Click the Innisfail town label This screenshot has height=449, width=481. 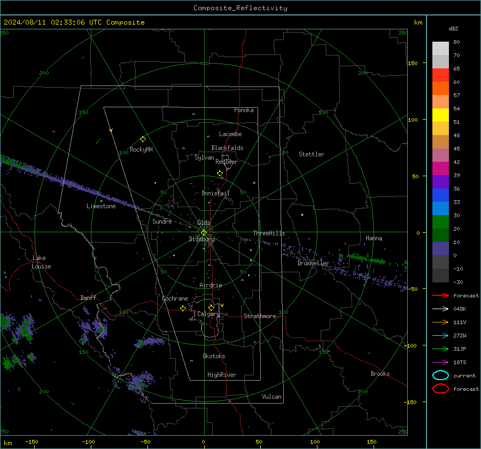tap(215, 193)
